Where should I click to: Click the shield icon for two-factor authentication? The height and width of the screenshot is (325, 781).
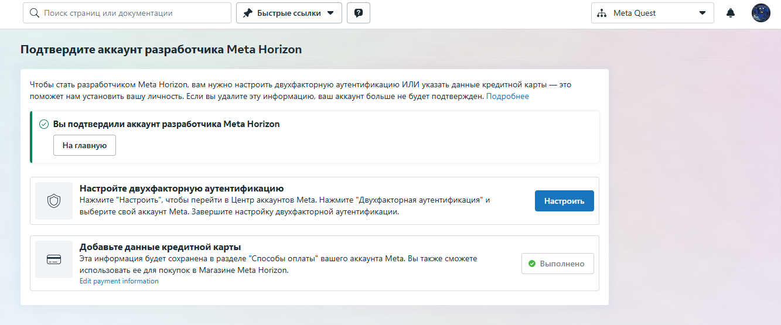click(54, 201)
